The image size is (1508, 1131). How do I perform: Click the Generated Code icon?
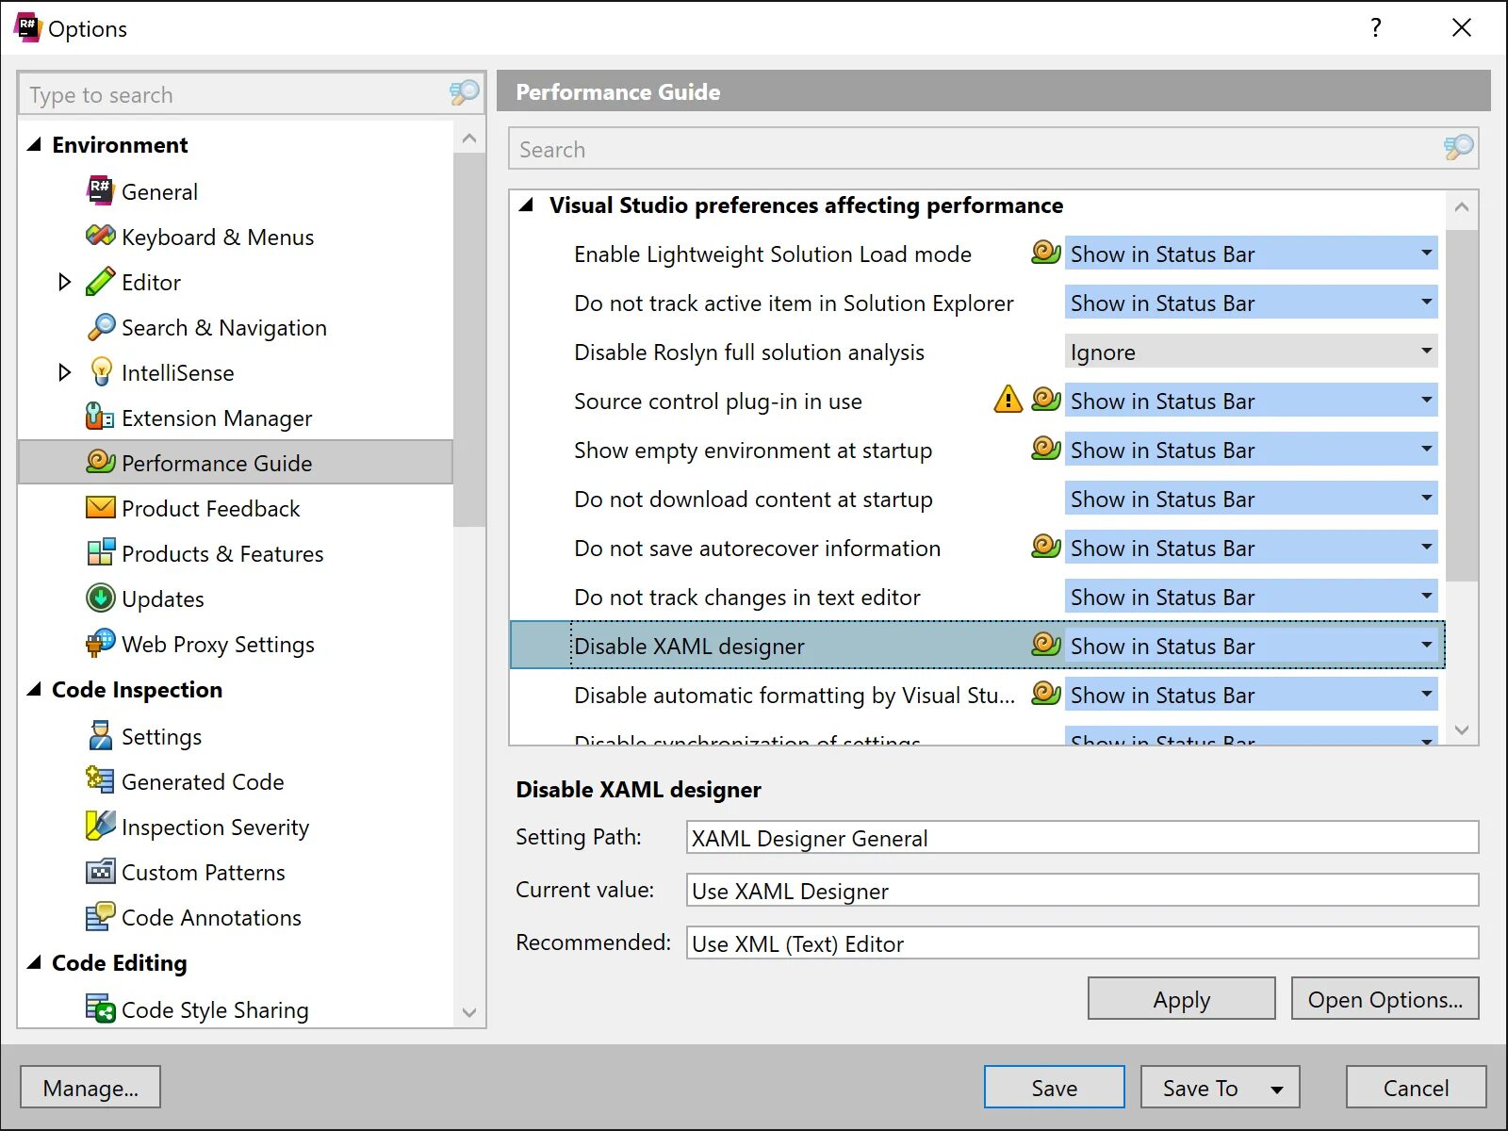click(100, 780)
